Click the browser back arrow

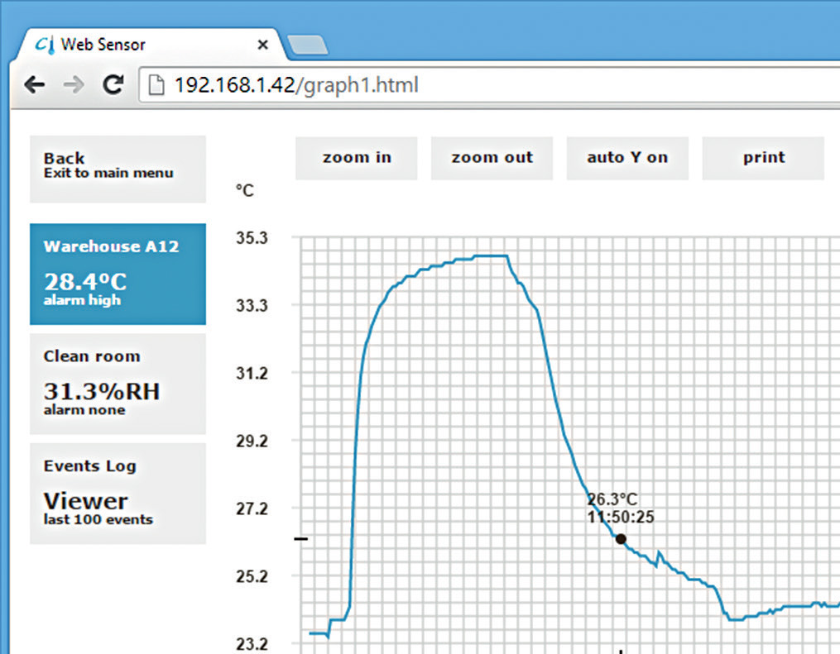[x=34, y=84]
